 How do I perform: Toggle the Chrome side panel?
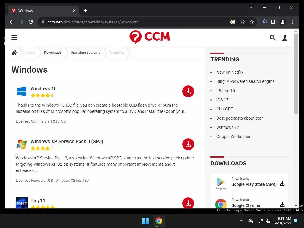point(273,22)
